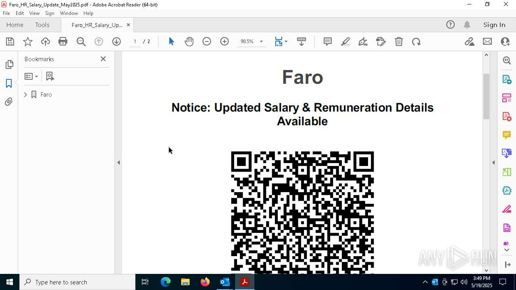This screenshot has height=290, width=516.
Task: Open Outlook from the taskbar
Action: click(x=225, y=282)
